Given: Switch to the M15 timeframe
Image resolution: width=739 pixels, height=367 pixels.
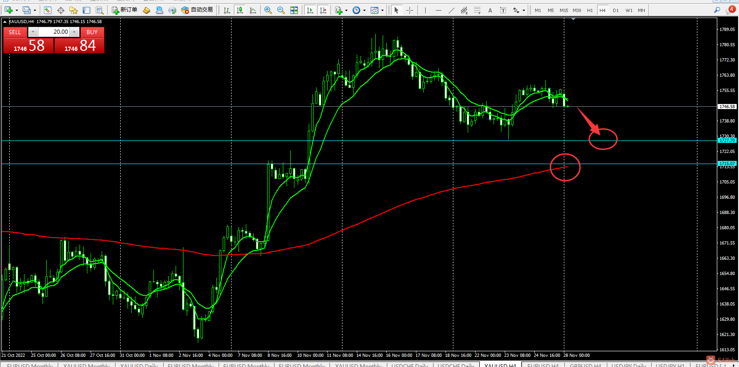Looking at the screenshot, I should click(x=564, y=10).
